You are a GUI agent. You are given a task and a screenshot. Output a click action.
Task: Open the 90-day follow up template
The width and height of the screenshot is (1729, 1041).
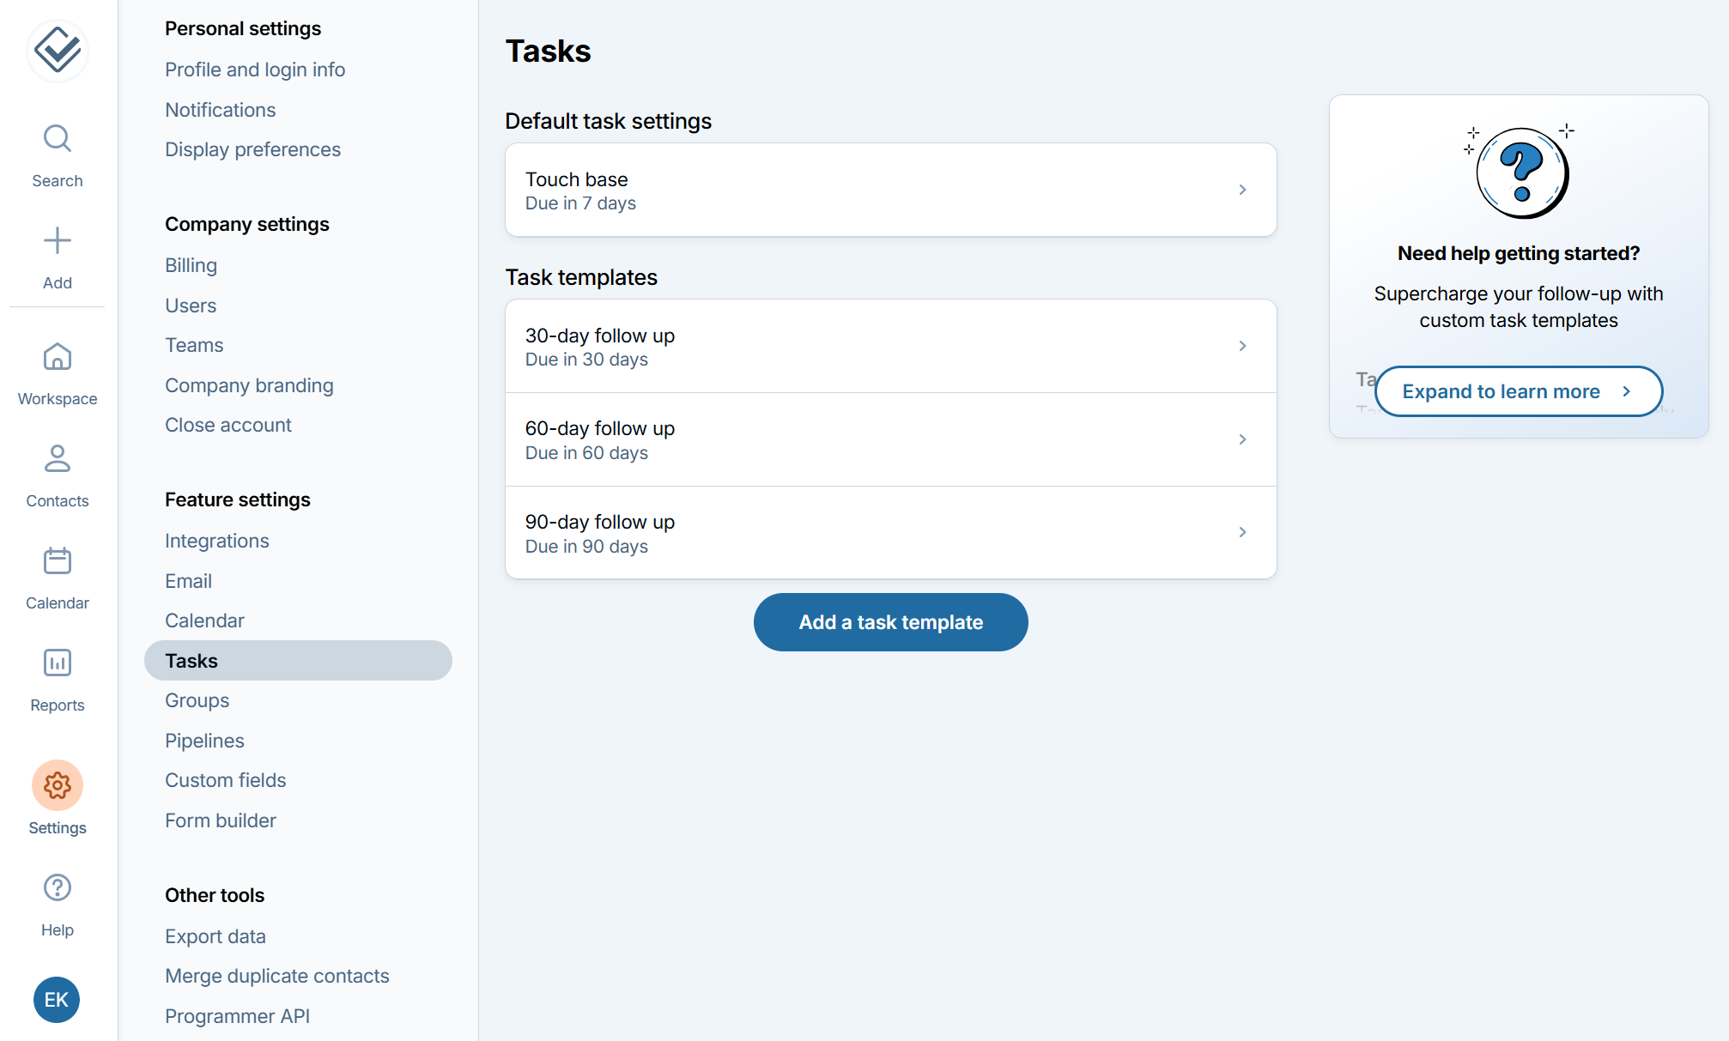click(890, 533)
